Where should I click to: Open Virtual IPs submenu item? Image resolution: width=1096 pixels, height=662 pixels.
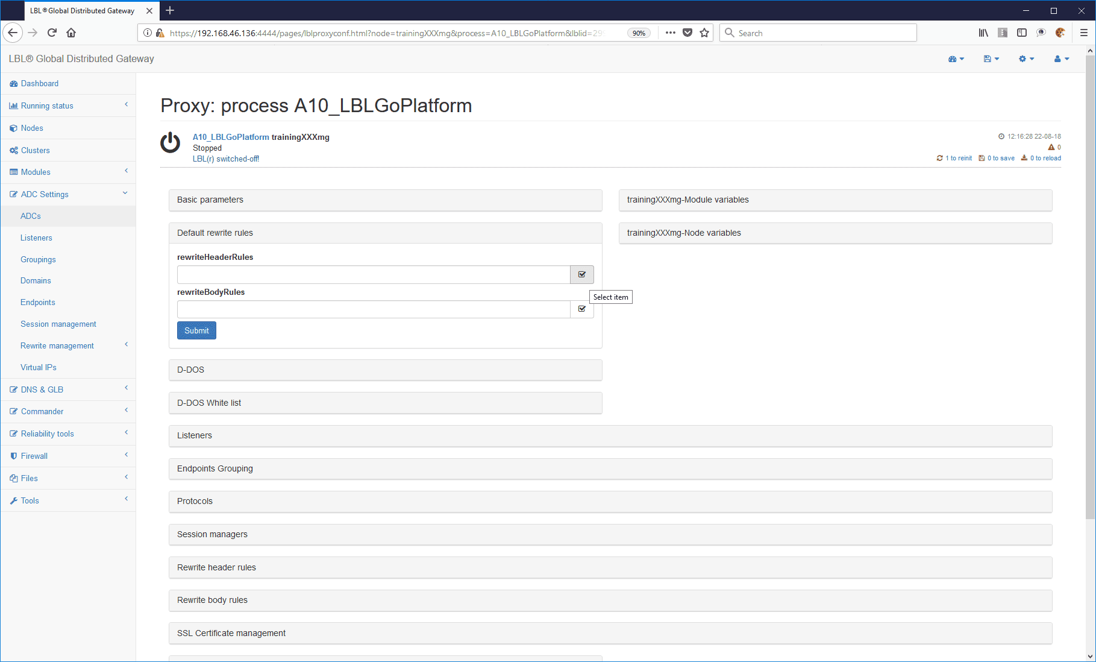(x=68, y=367)
